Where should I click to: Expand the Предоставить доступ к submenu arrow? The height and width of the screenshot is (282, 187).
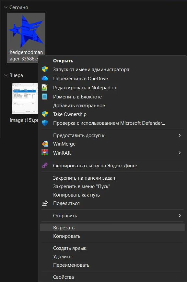pos(180,135)
